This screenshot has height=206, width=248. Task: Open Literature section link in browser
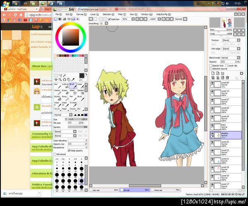[x=42, y=173]
